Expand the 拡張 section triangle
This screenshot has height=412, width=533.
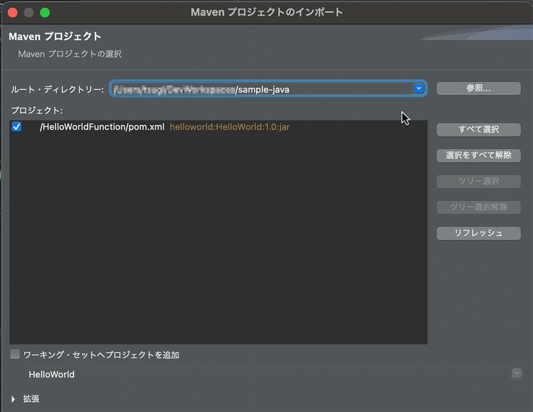(x=14, y=399)
